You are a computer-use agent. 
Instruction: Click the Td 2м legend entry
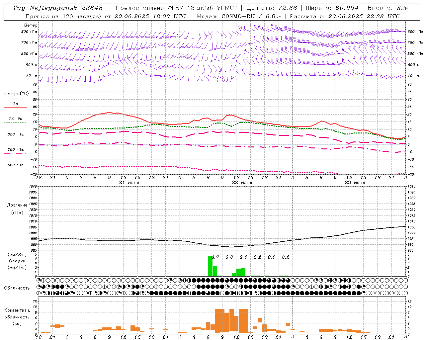pos(15,119)
